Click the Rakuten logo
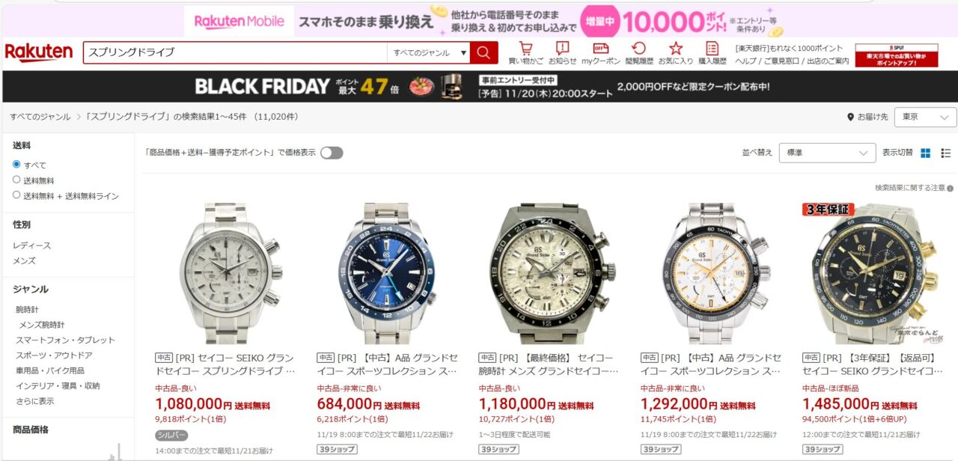The width and height of the screenshot is (958, 461). [39, 52]
